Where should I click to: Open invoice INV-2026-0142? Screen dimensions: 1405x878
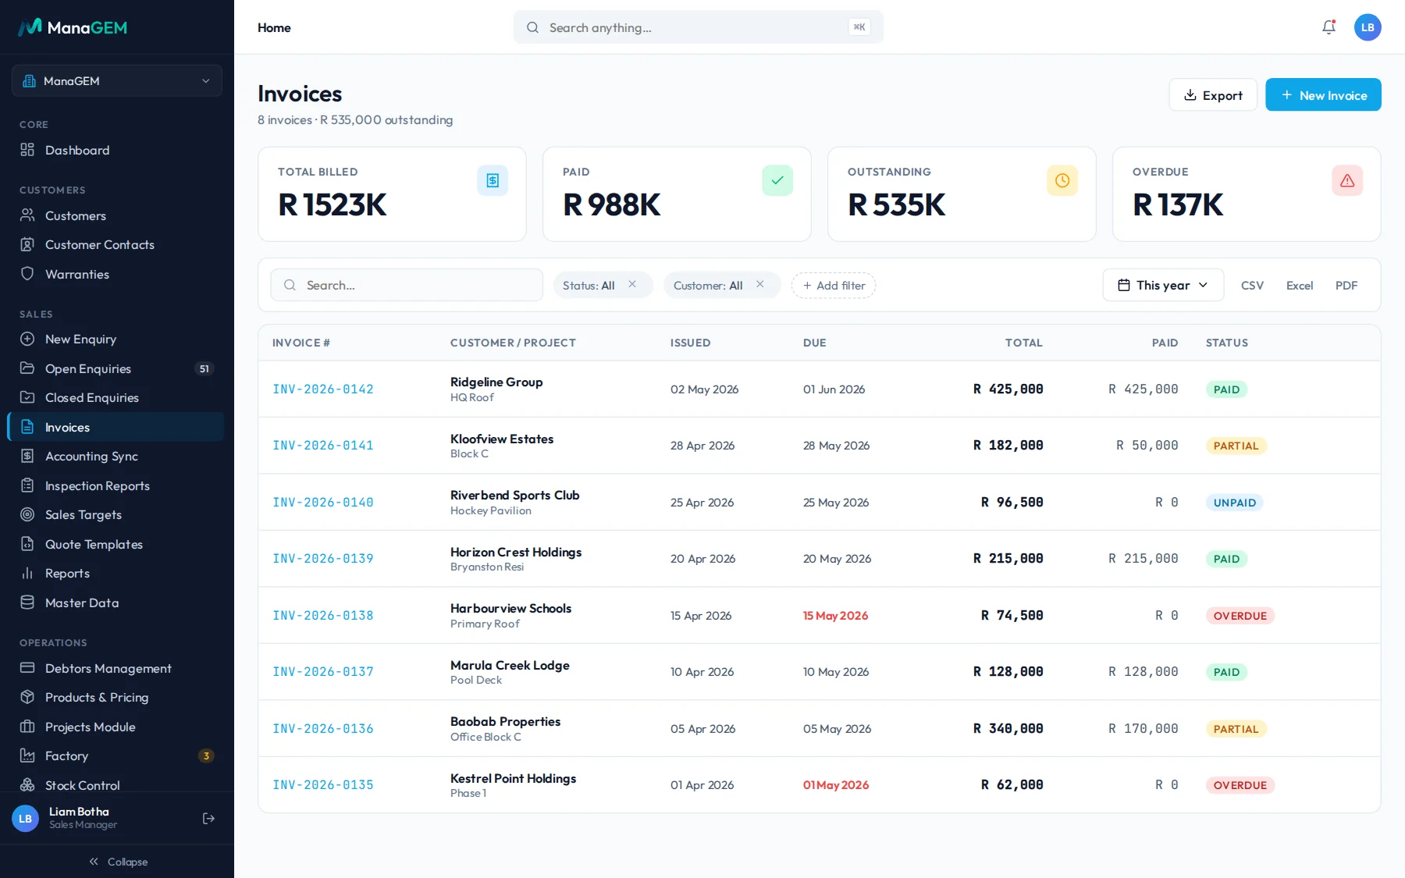pyautogui.click(x=323, y=389)
